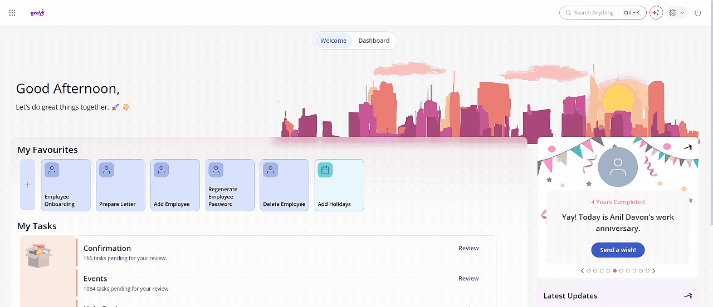Click the '4 Years Completed' label

click(x=618, y=202)
